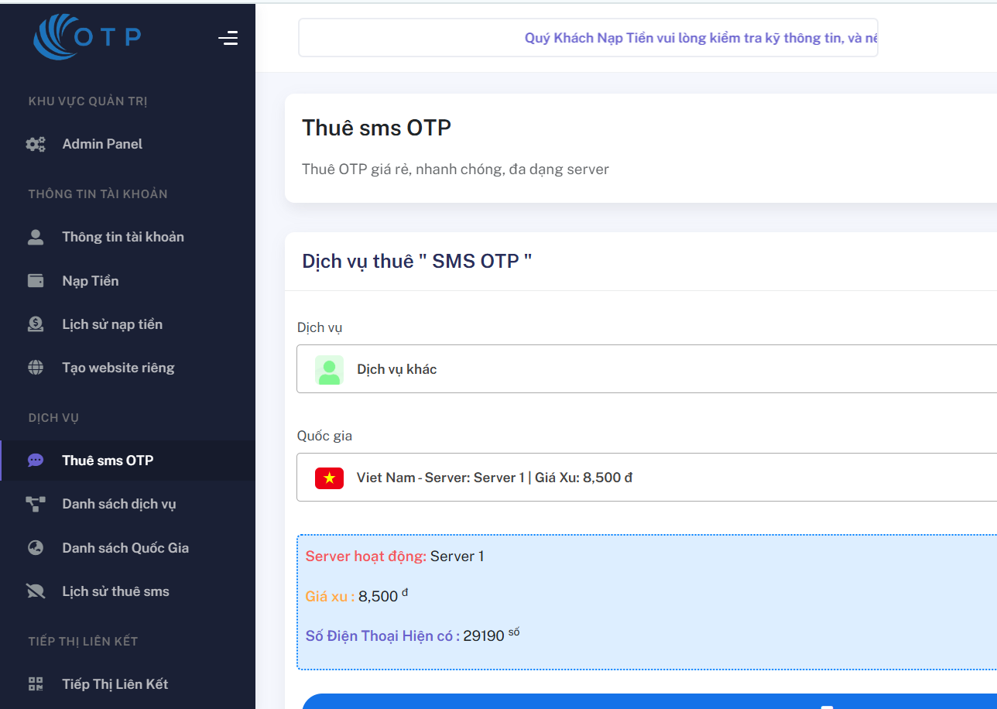Click the Quốc gia field label
Viewport: 997px width, 709px height.
pos(324,436)
